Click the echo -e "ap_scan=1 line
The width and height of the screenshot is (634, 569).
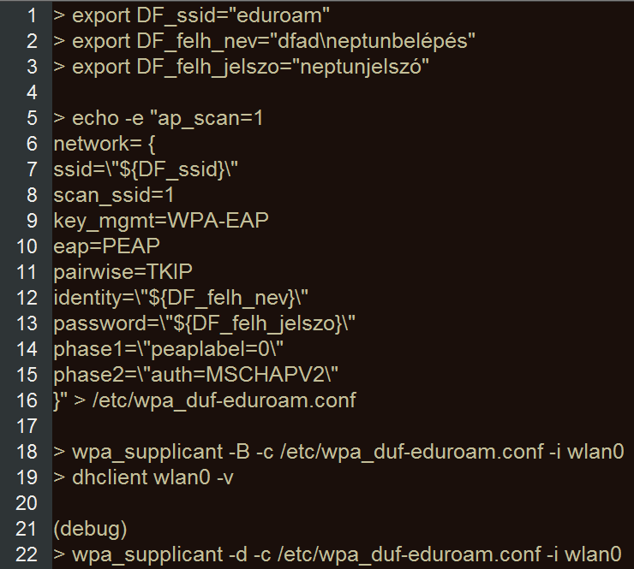(x=158, y=118)
